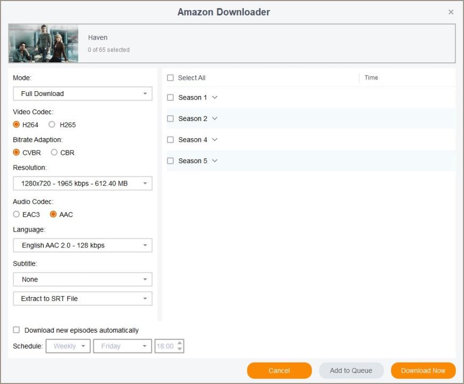Select the H265 video codec

point(52,125)
